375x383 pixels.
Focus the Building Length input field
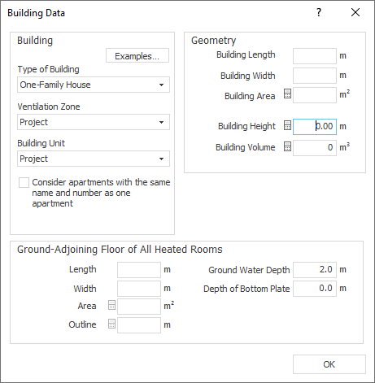pyautogui.click(x=315, y=56)
